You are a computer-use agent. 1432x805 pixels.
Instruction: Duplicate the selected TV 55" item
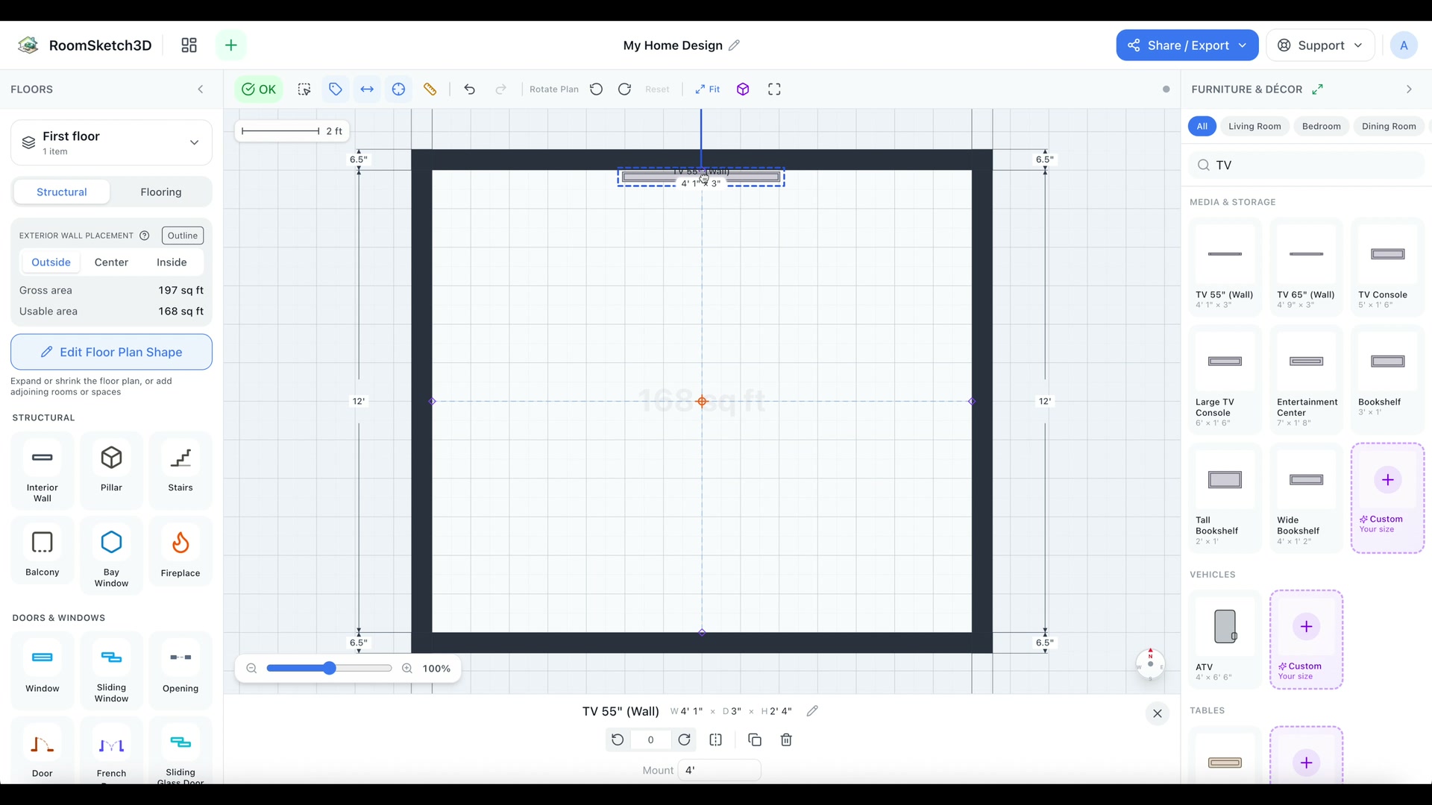pyautogui.click(x=755, y=740)
